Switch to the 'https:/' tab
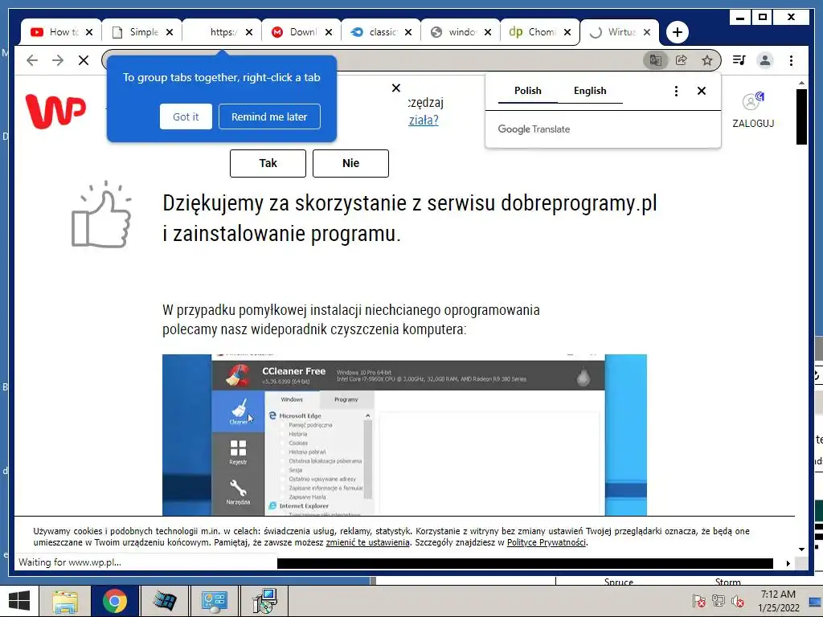This screenshot has height=617, width=823. point(215,32)
